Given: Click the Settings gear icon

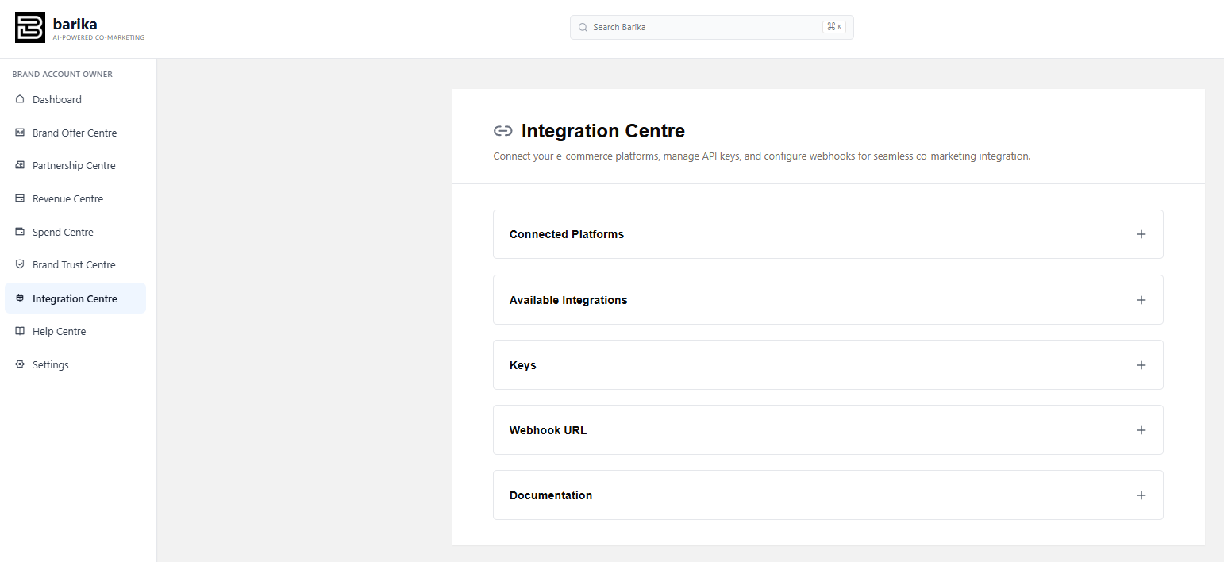Looking at the screenshot, I should click(20, 364).
